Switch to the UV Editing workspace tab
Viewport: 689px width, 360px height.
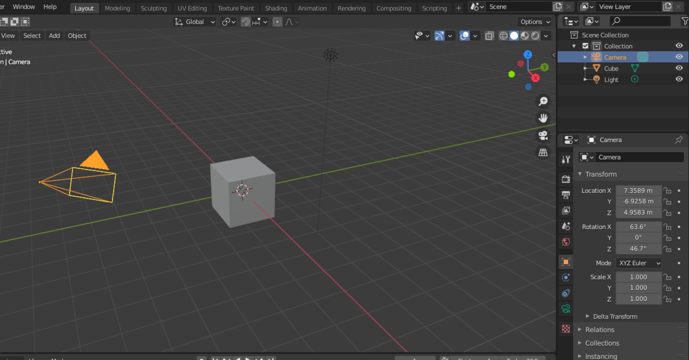[192, 8]
